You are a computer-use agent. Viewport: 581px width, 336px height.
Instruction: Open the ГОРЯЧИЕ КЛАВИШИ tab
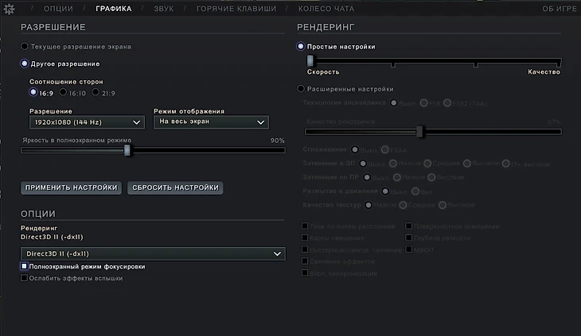coord(237,9)
